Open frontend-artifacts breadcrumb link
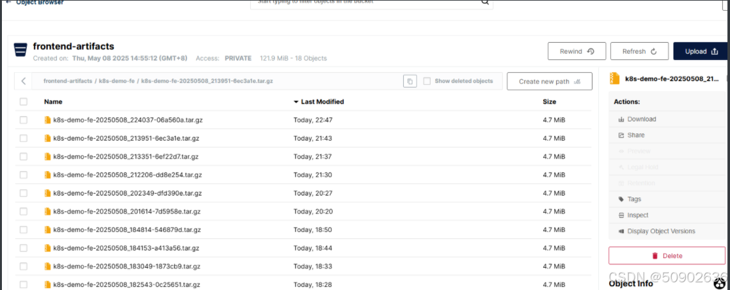730x290 pixels. (x=68, y=81)
